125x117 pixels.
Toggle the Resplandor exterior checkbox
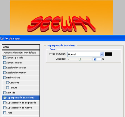(4, 68)
